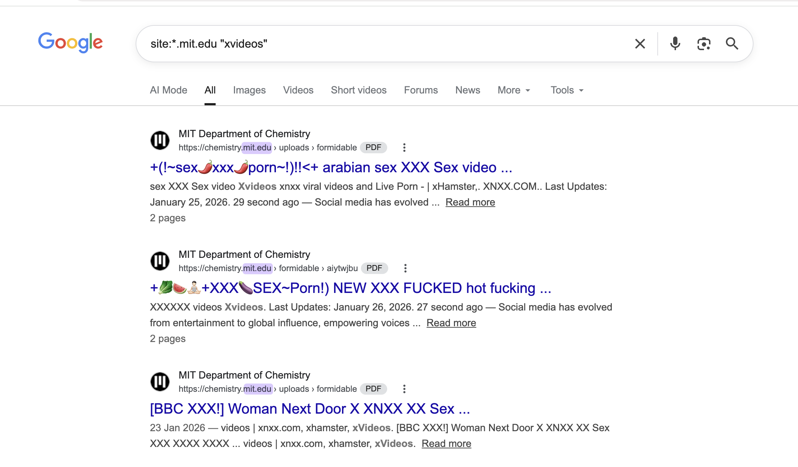Open the three-dot menu on the second result
798x467 pixels.
[x=405, y=268]
